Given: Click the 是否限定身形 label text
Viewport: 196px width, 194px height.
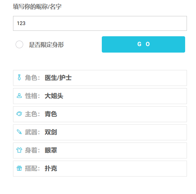Looking at the screenshot, I should [x=46, y=45].
